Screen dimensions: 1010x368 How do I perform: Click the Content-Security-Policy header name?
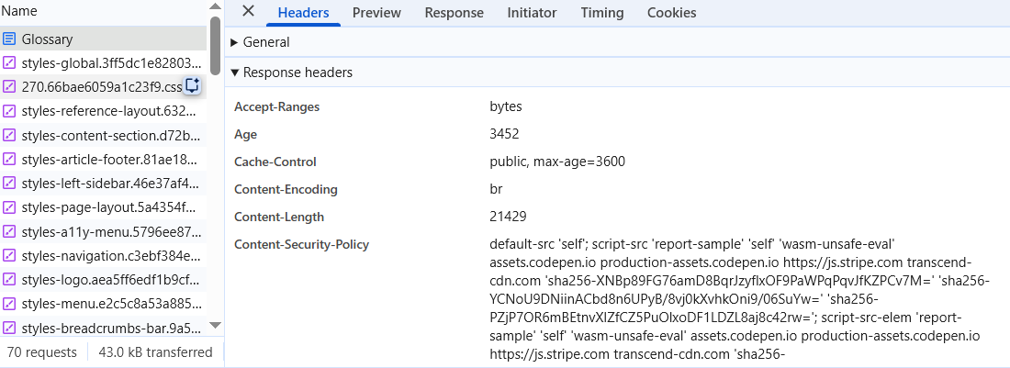point(301,245)
